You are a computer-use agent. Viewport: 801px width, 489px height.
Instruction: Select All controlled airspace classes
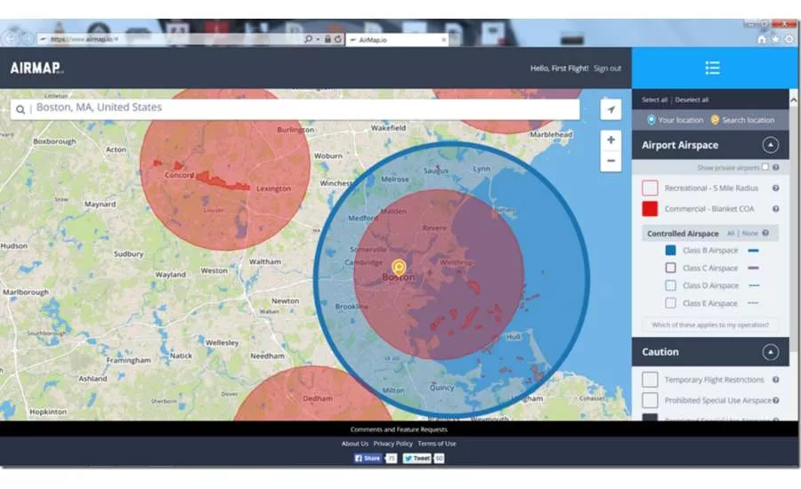point(731,233)
